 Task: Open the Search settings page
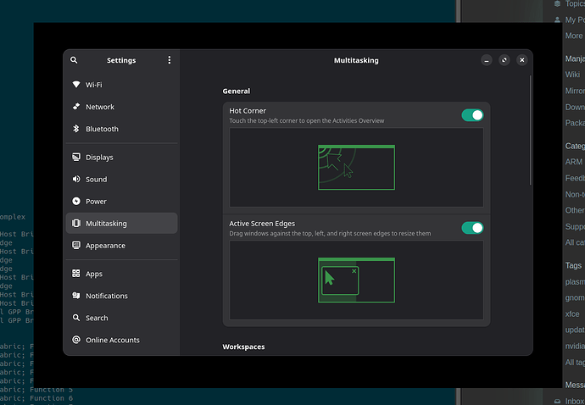pyautogui.click(x=121, y=318)
